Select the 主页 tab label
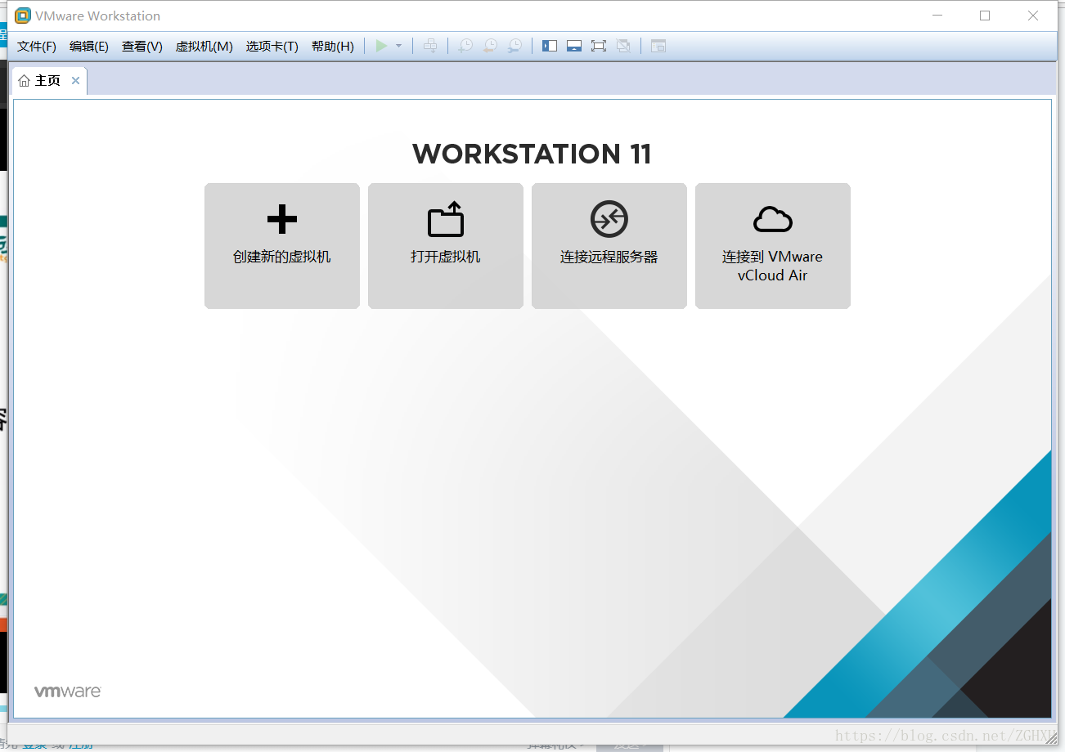 (x=47, y=81)
